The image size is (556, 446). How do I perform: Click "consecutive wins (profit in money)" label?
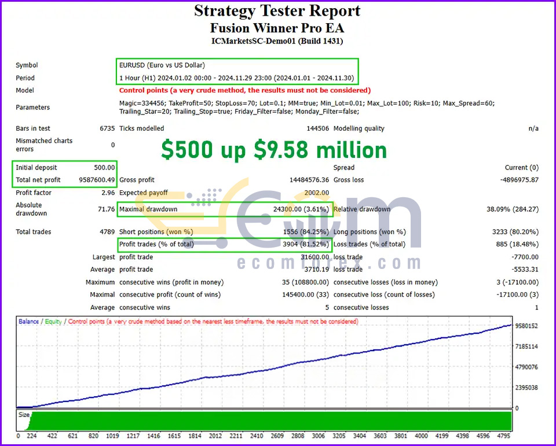(171, 283)
